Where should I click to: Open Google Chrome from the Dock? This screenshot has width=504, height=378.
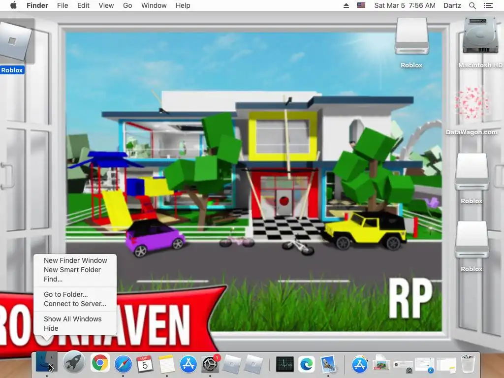(100, 363)
